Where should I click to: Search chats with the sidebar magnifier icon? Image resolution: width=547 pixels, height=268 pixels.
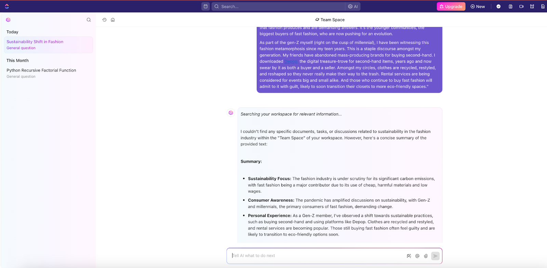tap(89, 20)
